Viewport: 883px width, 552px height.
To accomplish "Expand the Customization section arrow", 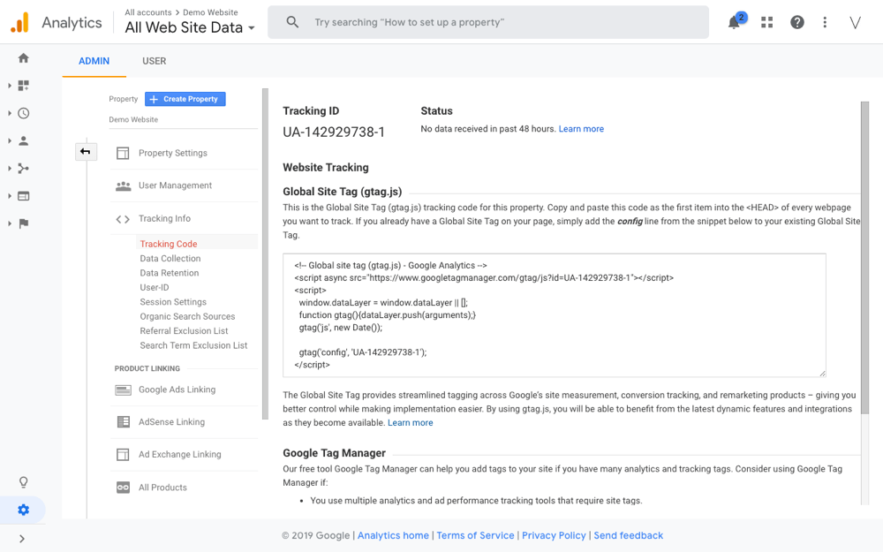I will (9, 86).
